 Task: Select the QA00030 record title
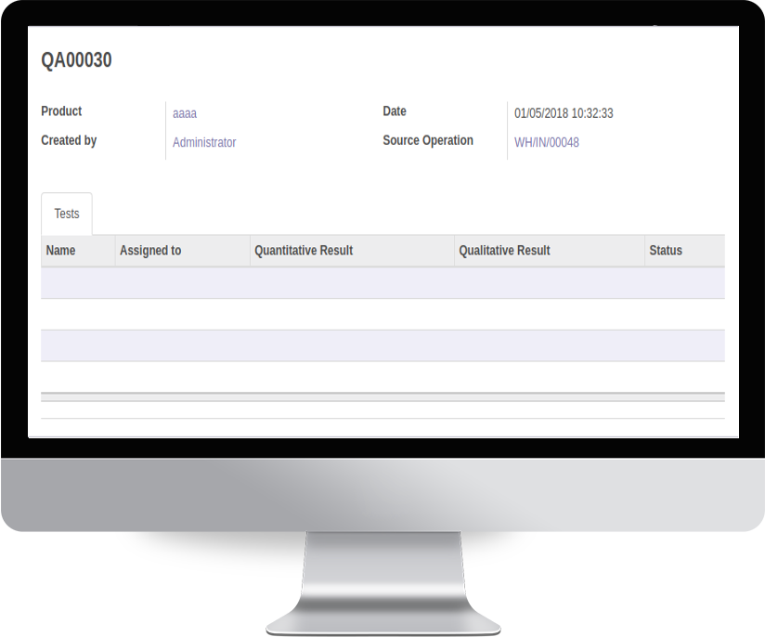tap(77, 60)
